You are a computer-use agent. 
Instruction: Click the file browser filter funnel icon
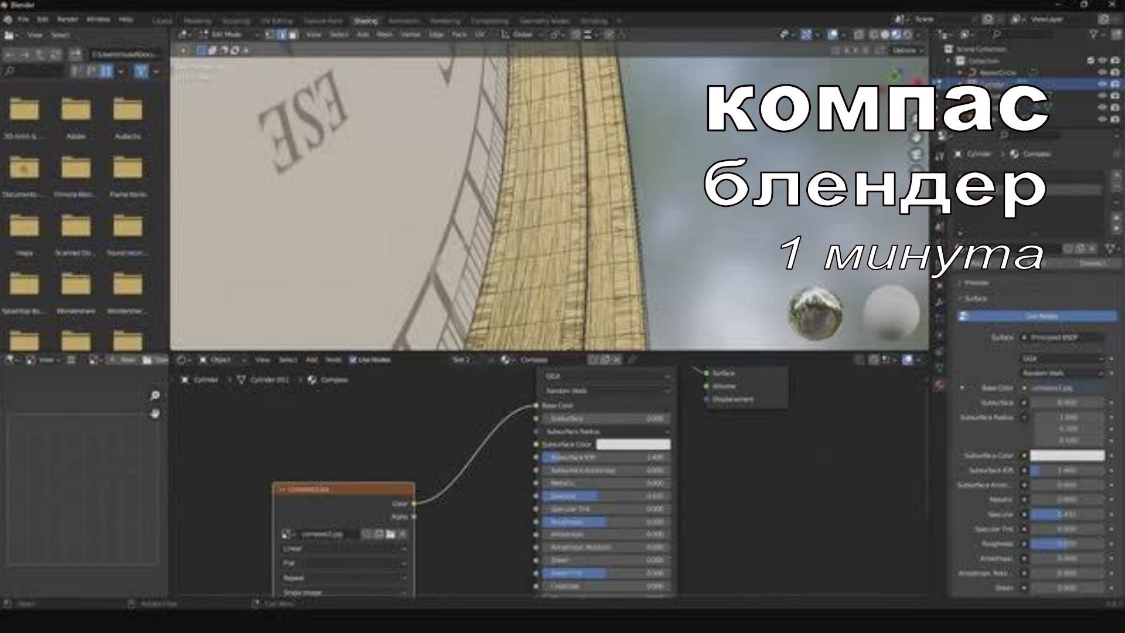click(141, 71)
